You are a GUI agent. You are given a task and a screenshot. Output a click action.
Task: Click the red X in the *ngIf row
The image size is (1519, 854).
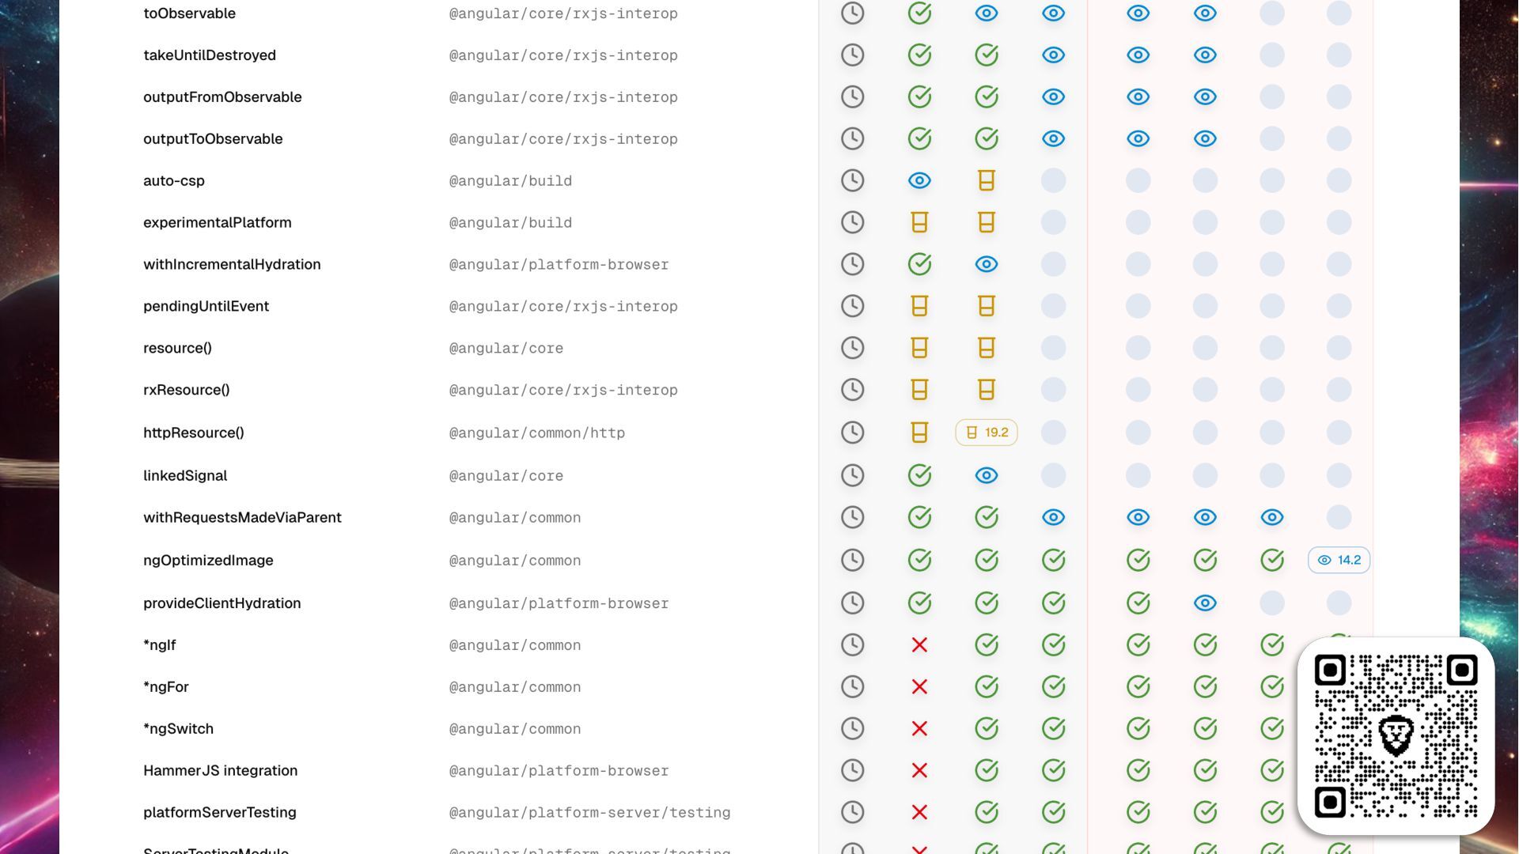point(919,645)
